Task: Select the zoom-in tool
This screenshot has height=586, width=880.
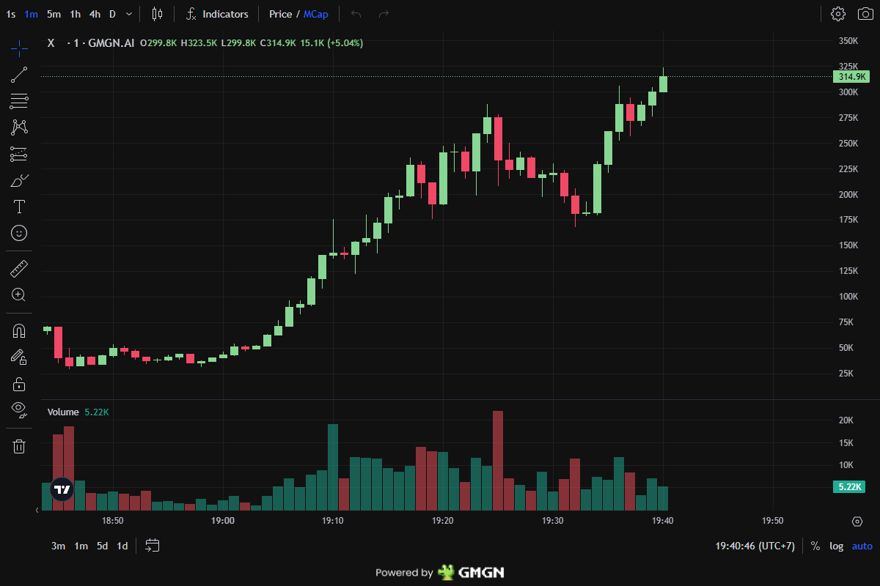Action: (18, 294)
